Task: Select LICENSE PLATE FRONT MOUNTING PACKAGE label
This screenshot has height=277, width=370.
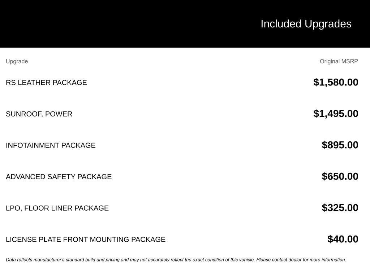Action: click(86, 239)
